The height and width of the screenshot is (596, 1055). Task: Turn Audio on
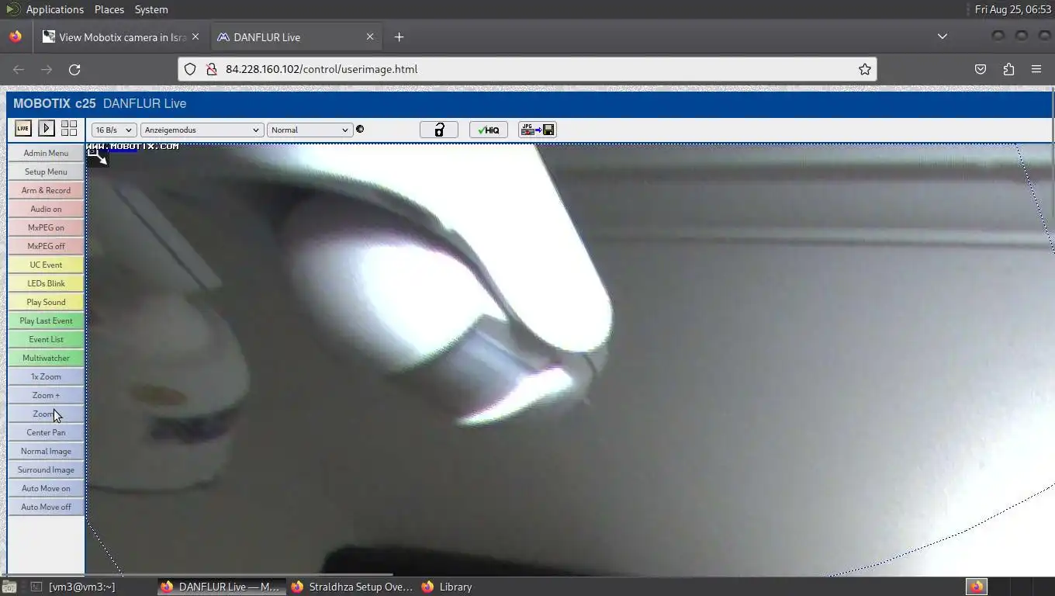click(x=46, y=209)
